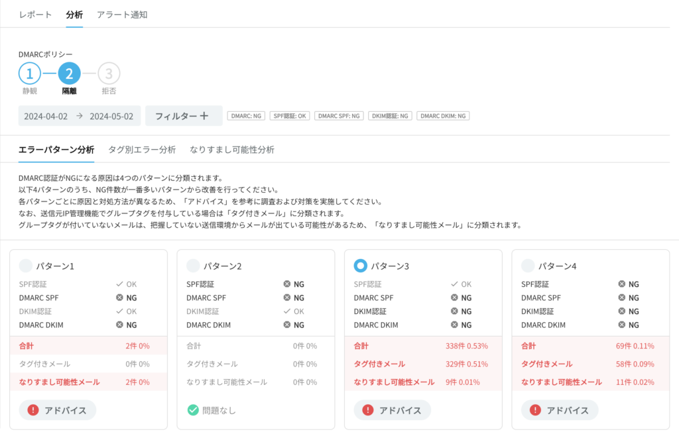This screenshot has width=679, height=438.
Task: Switch to アラート通知 tab
Action: coord(122,15)
